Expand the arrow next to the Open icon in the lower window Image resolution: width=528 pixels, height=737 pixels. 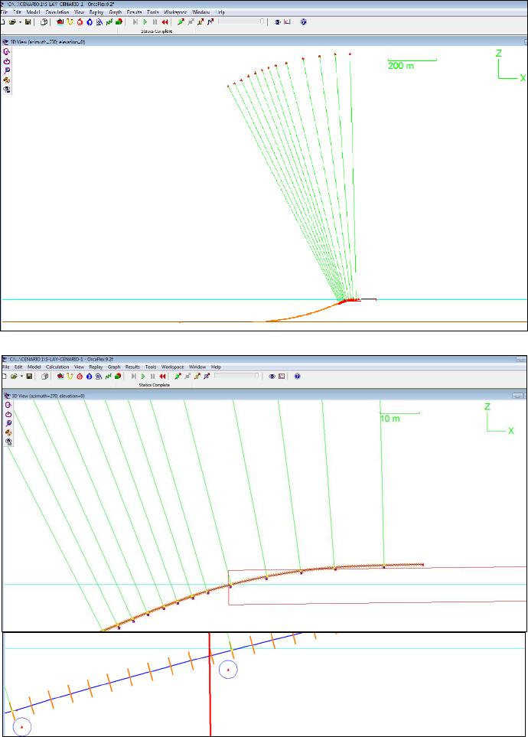(x=20, y=377)
